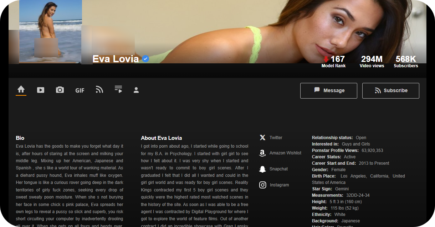Open the Photos camera icon tab
This screenshot has height=227, width=435.
coord(60,90)
